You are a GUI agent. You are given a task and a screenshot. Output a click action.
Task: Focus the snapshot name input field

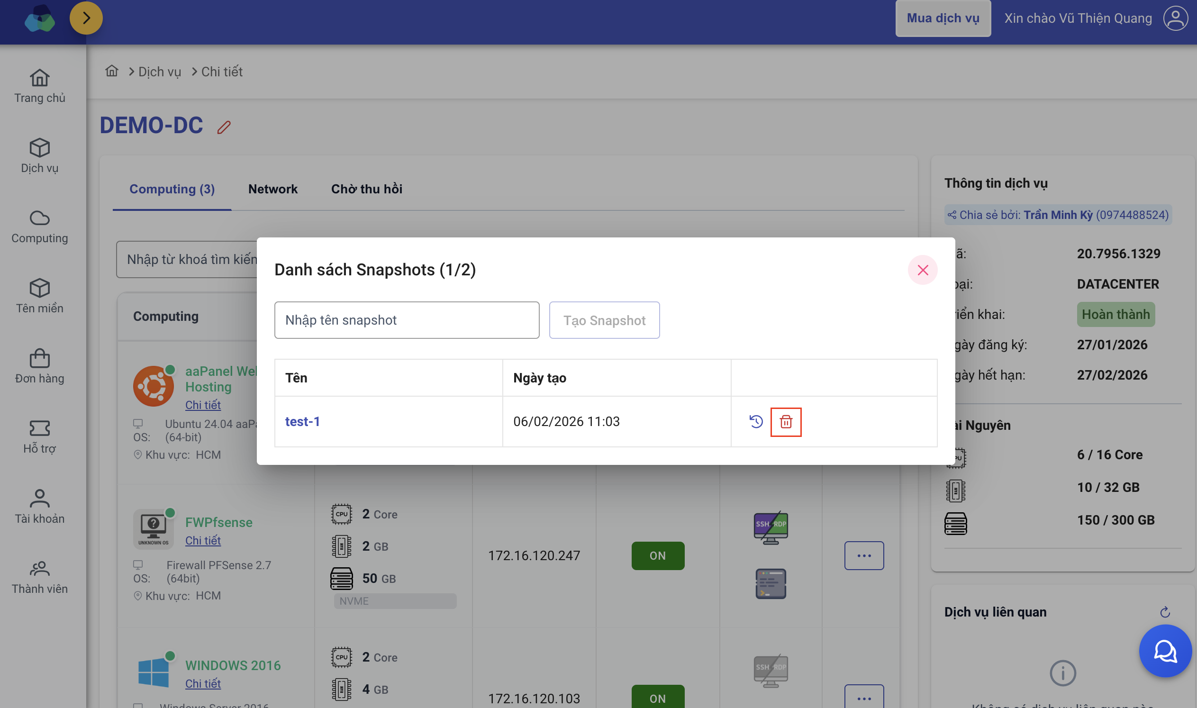coord(407,320)
